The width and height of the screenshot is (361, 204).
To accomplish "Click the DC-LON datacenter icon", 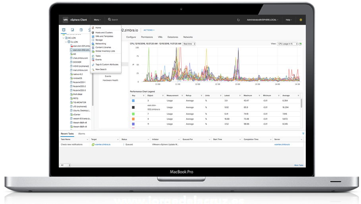I will (x=66, y=38).
